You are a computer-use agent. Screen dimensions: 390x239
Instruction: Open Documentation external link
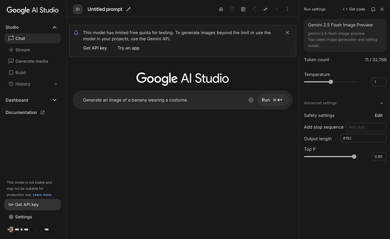tap(25, 113)
